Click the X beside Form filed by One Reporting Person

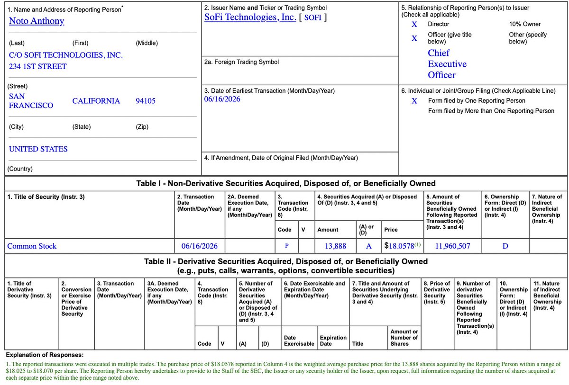tap(414, 101)
